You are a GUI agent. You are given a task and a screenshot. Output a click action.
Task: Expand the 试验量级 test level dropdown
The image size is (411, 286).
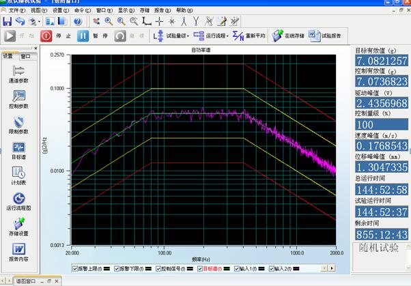(188, 36)
